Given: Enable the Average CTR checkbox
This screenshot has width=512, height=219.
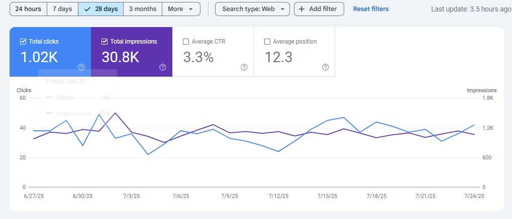Looking at the screenshot, I should click(186, 42).
